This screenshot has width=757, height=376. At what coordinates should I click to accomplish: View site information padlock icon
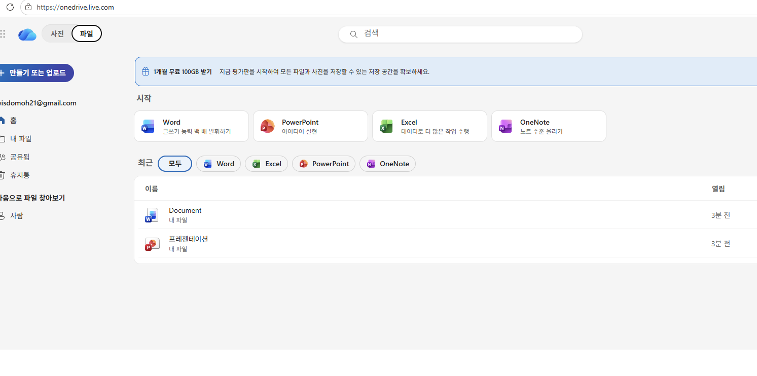pos(28,7)
